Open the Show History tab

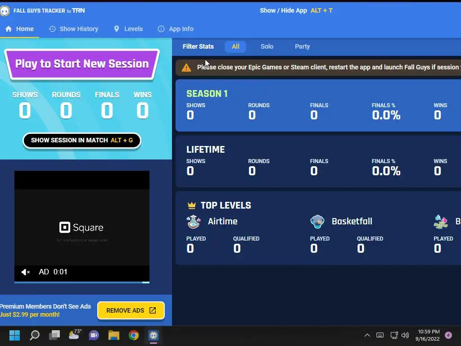click(x=73, y=29)
